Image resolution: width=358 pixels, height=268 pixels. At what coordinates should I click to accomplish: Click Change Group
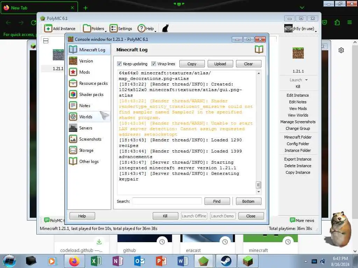pos(298,128)
